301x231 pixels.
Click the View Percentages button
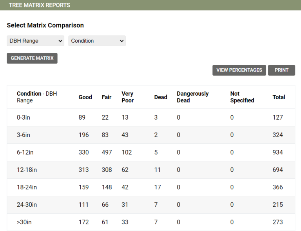point(239,70)
